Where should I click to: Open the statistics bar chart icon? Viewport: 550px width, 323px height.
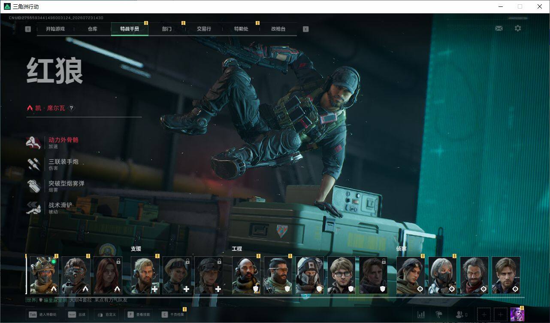point(421,315)
